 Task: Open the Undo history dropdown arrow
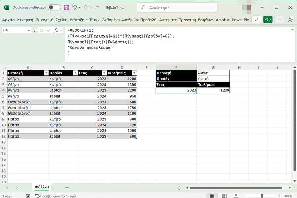80,8
